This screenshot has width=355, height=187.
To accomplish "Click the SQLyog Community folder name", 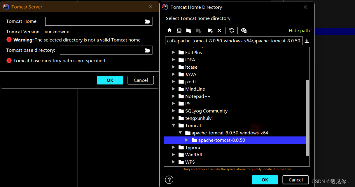I will point(206,111).
